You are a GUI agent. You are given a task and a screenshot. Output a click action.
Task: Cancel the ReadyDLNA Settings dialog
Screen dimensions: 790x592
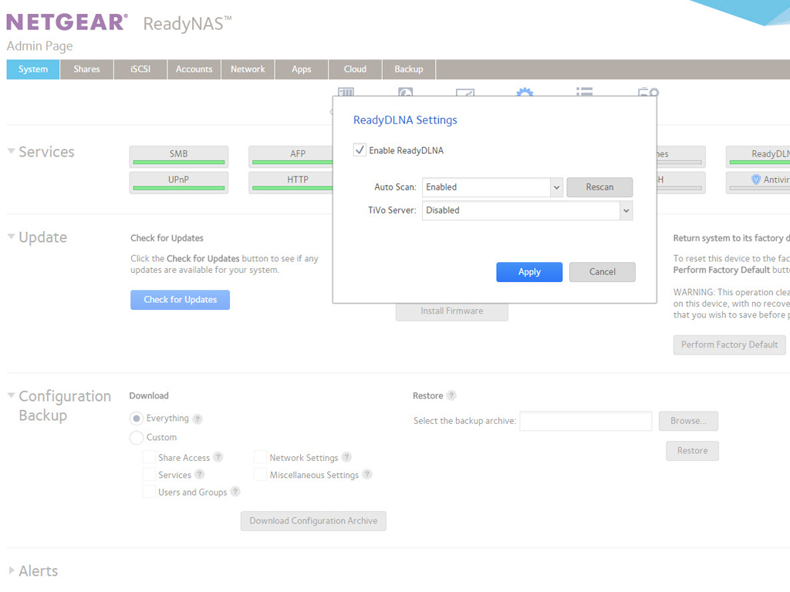coord(602,272)
